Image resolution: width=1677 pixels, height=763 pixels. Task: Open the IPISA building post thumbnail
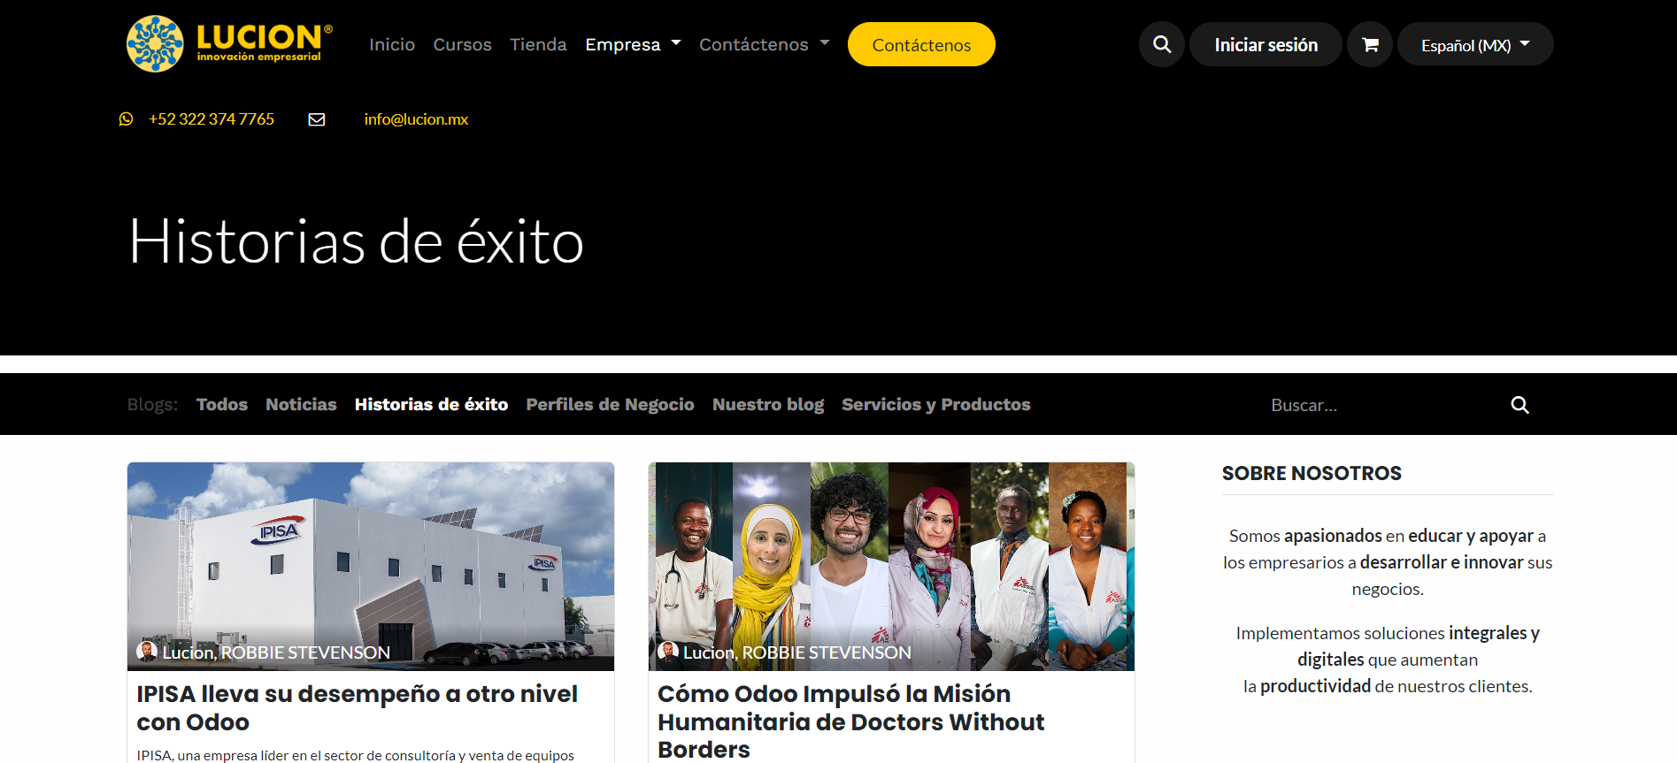[371, 566]
